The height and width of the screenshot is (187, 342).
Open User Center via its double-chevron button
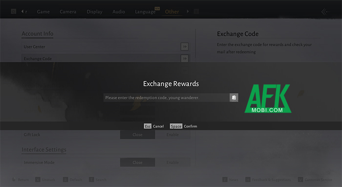pyautogui.click(x=185, y=47)
